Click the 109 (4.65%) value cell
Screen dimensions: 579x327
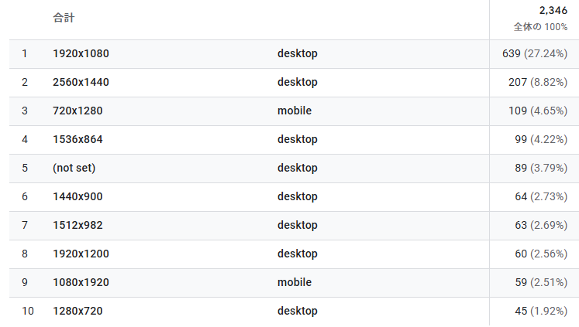[x=538, y=111]
